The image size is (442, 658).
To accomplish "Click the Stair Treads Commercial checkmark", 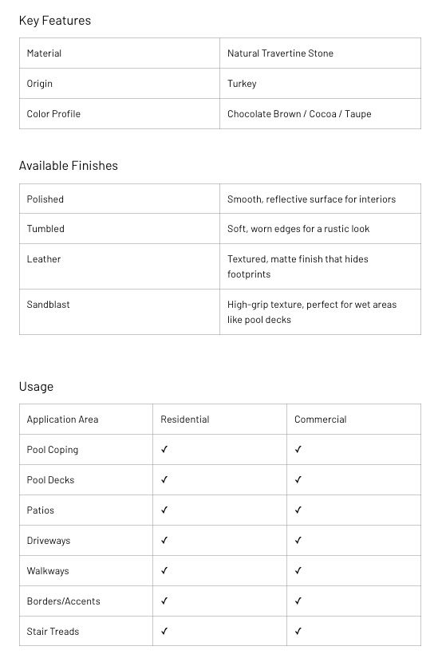I will point(298,631).
